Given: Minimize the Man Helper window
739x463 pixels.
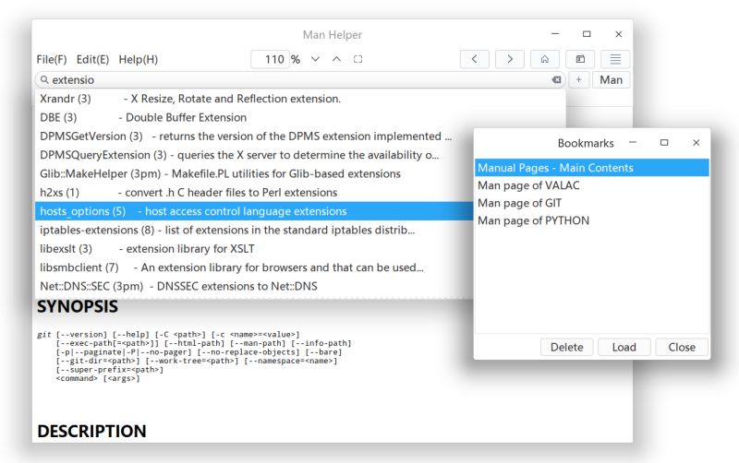Looking at the screenshot, I should 555,34.
